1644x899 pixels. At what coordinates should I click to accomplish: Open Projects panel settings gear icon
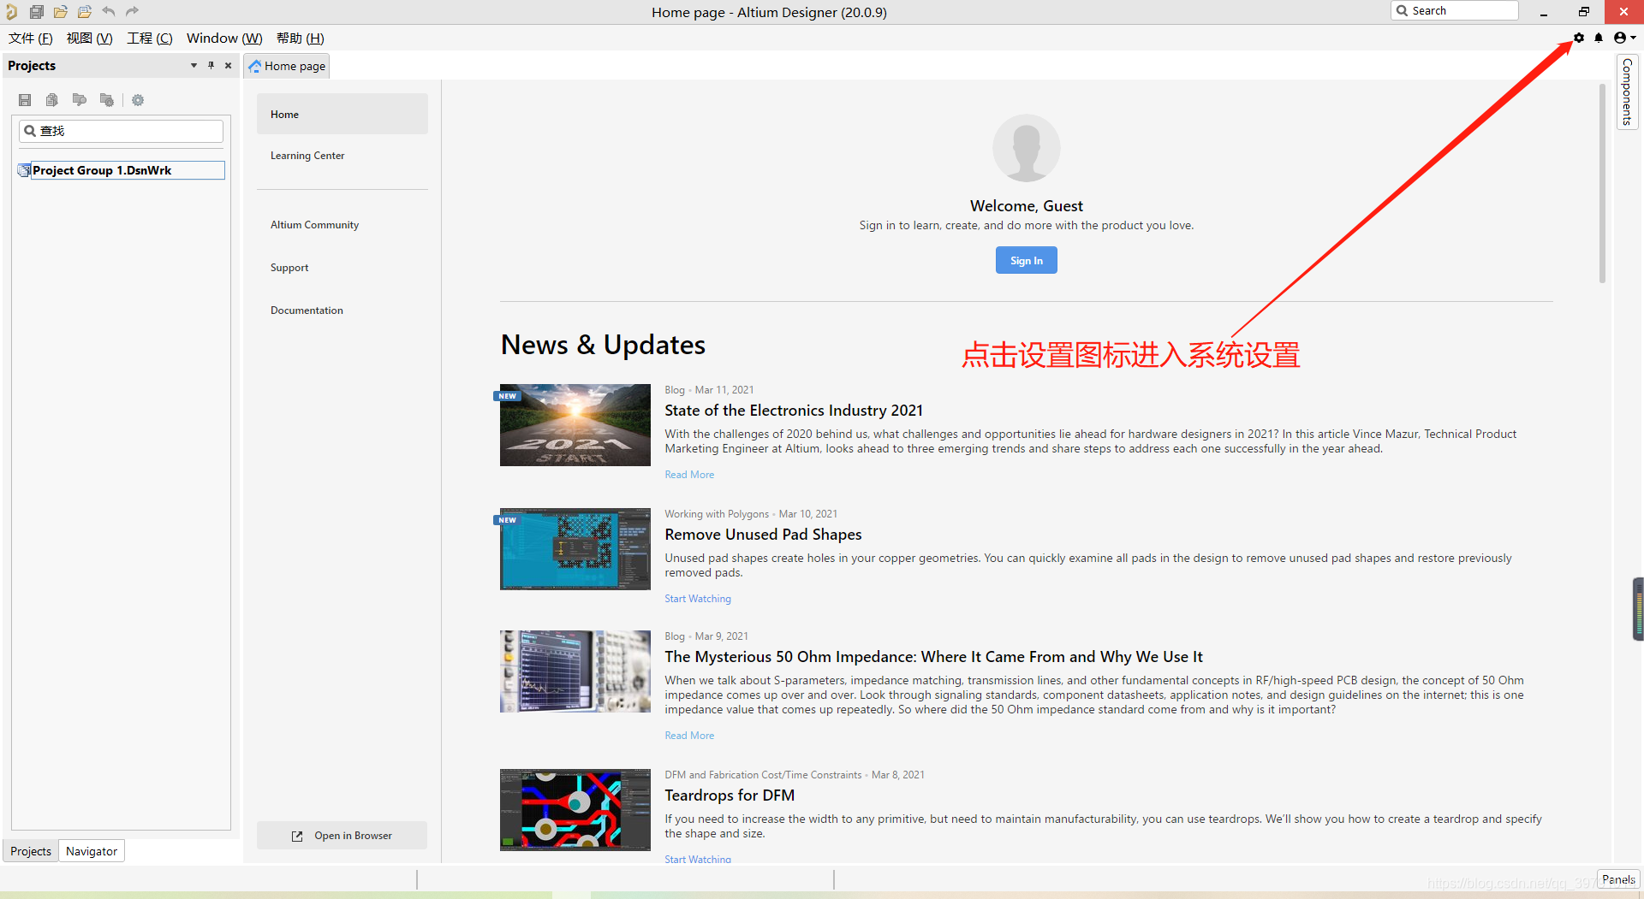(x=138, y=100)
